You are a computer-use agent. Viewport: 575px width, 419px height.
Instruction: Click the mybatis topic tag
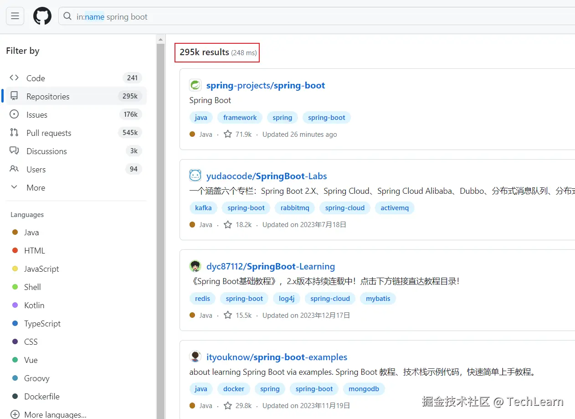(x=378, y=299)
